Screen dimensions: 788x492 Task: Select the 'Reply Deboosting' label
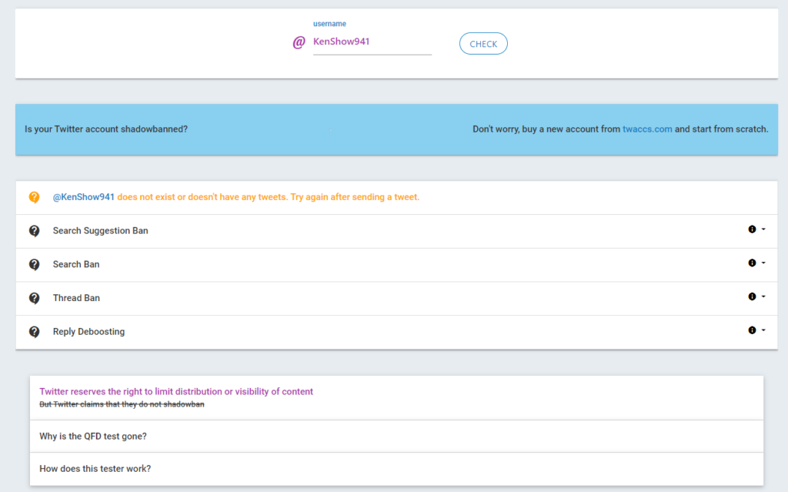coord(89,332)
